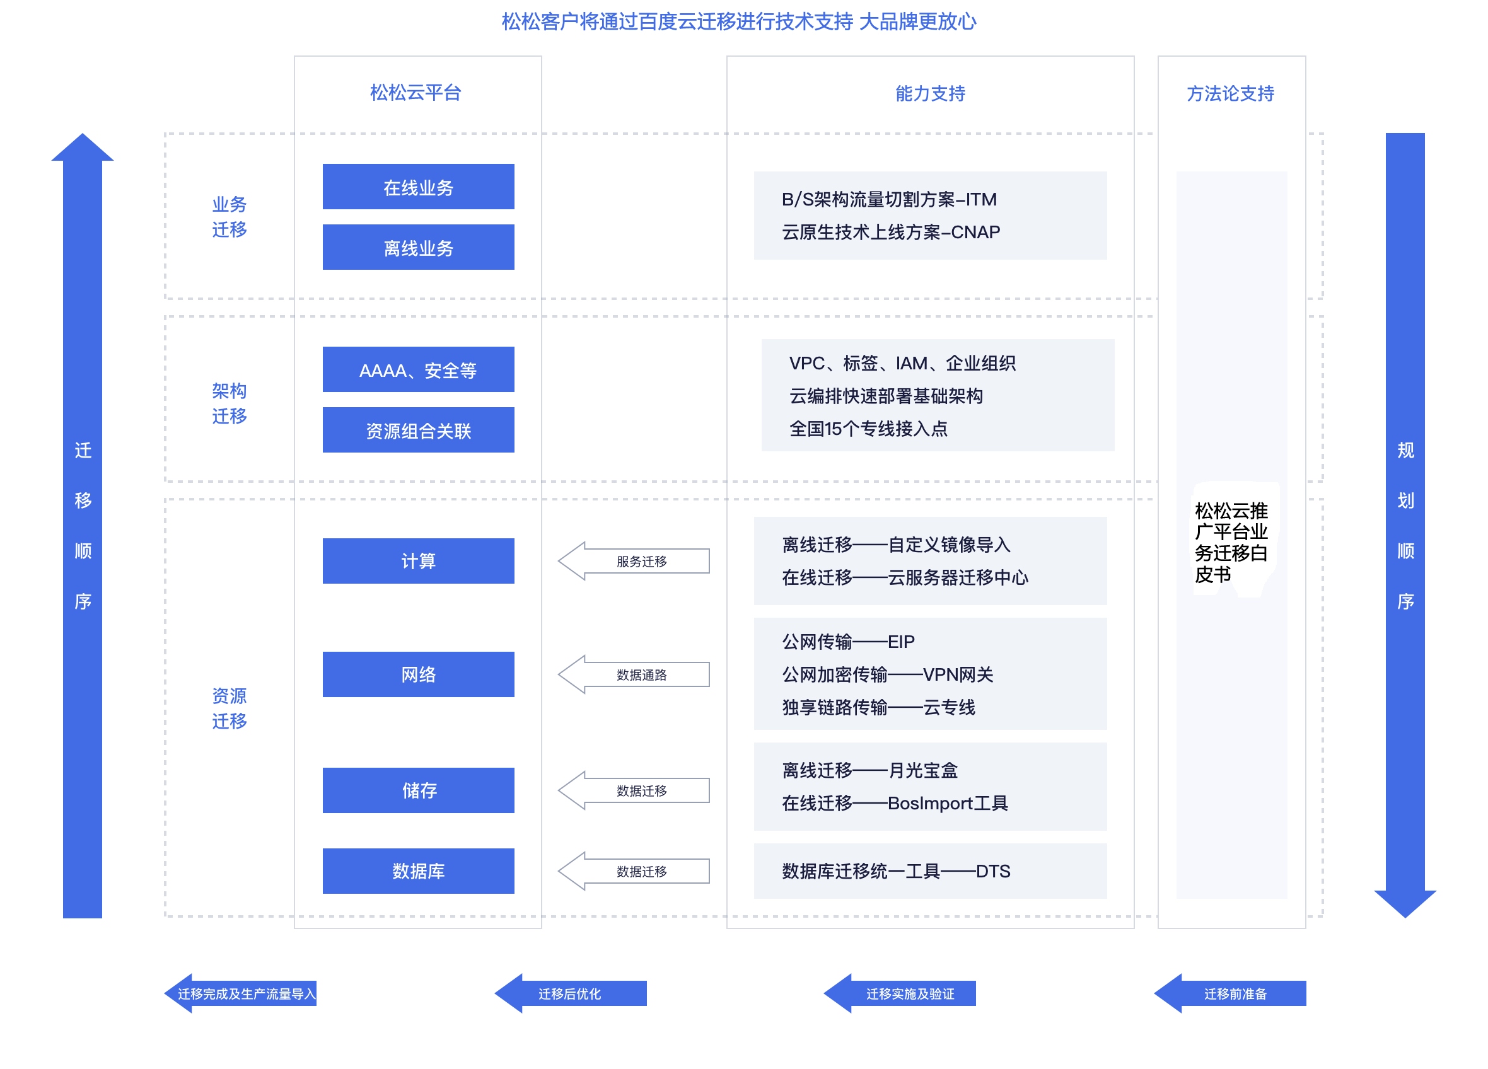This screenshot has width=1488, height=1069.
Task: Click the 储存 resource block
Action: (418, 790)
